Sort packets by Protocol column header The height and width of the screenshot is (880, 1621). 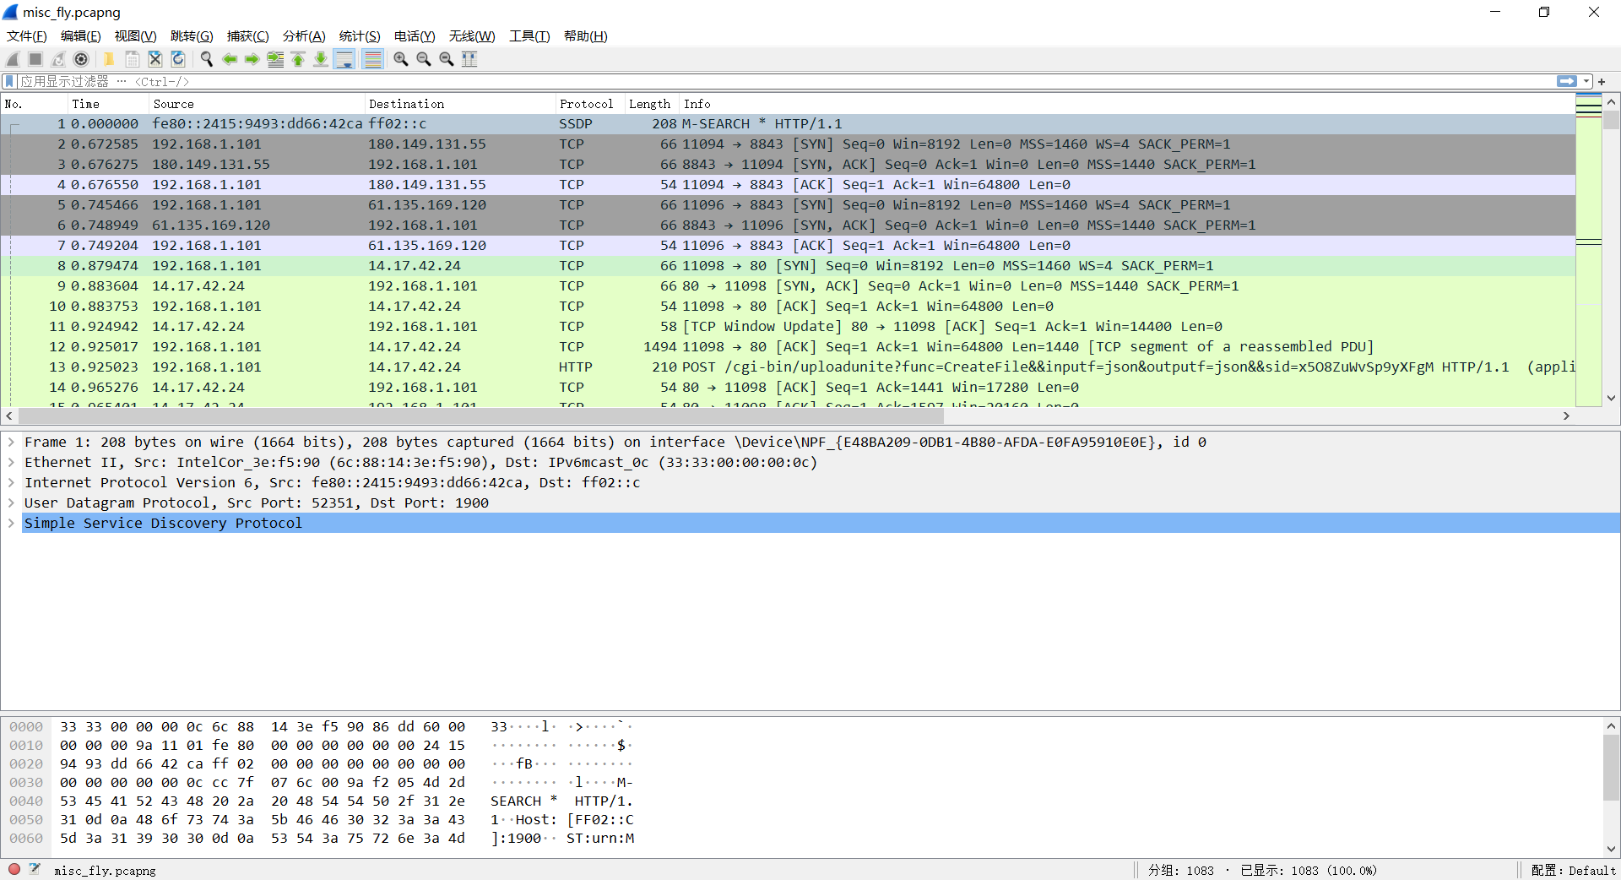pyautogui.click(x=587, y=104)
